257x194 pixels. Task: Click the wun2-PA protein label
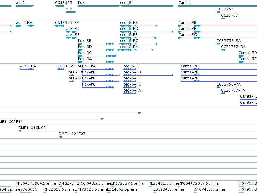(28, 66)
